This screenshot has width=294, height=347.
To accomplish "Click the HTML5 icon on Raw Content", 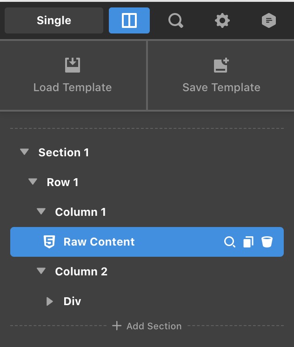I will tap(49, 242).
